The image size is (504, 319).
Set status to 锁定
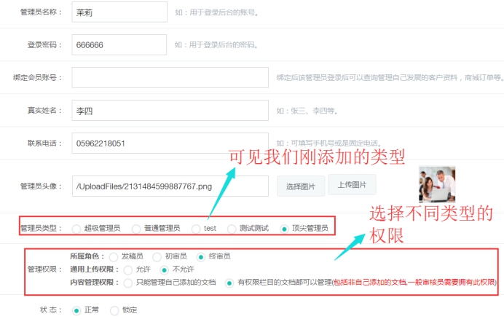114,311
